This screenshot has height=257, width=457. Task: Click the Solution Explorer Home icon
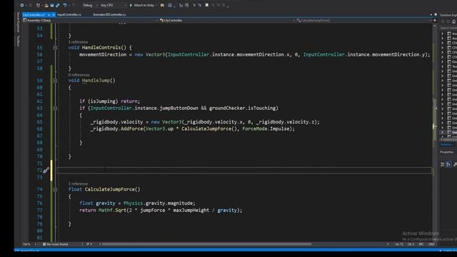453,21
